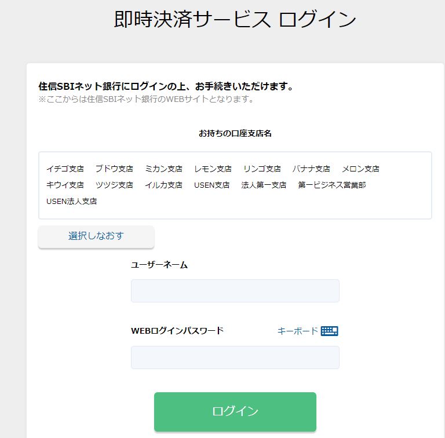Choose レモン支店 from branch list
The image size is (445, 438).
tap(213, 169)
